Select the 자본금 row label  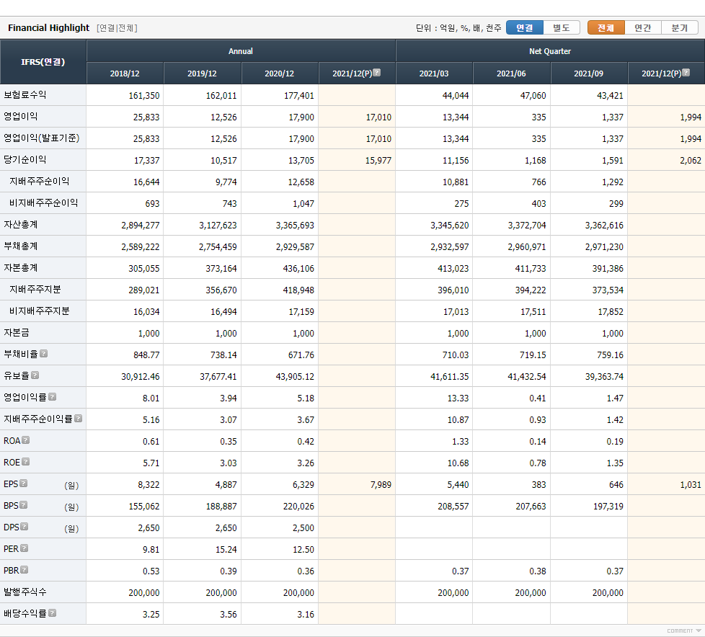pos(17,332)
